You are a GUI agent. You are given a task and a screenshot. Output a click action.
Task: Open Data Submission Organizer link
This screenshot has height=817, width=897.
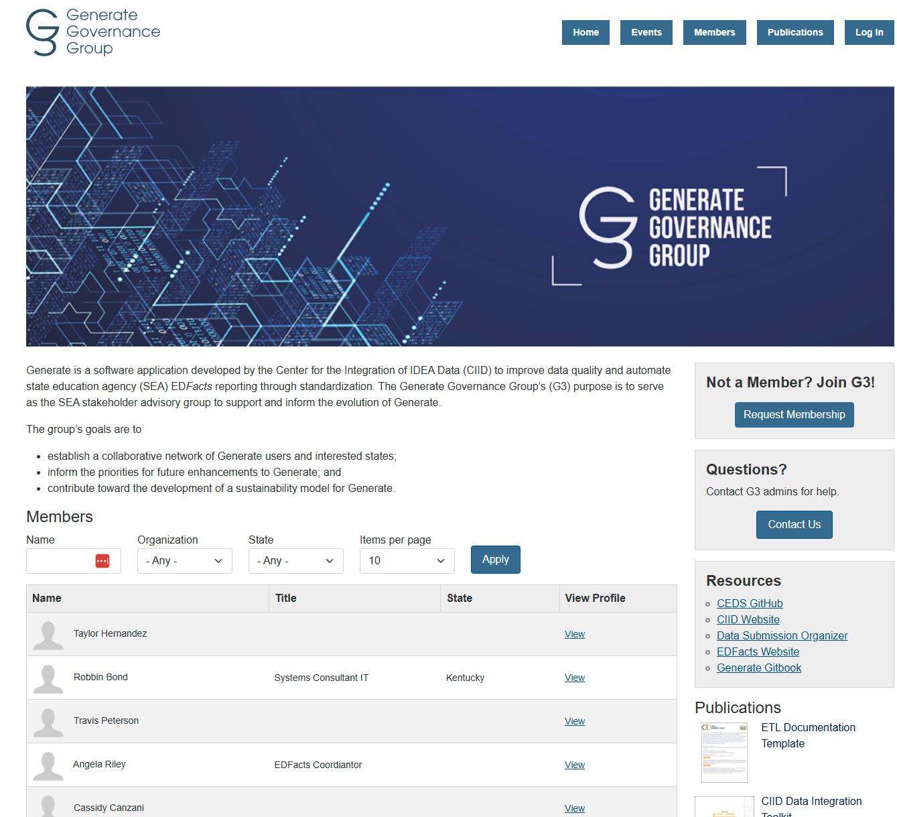(x=782, y=635)
